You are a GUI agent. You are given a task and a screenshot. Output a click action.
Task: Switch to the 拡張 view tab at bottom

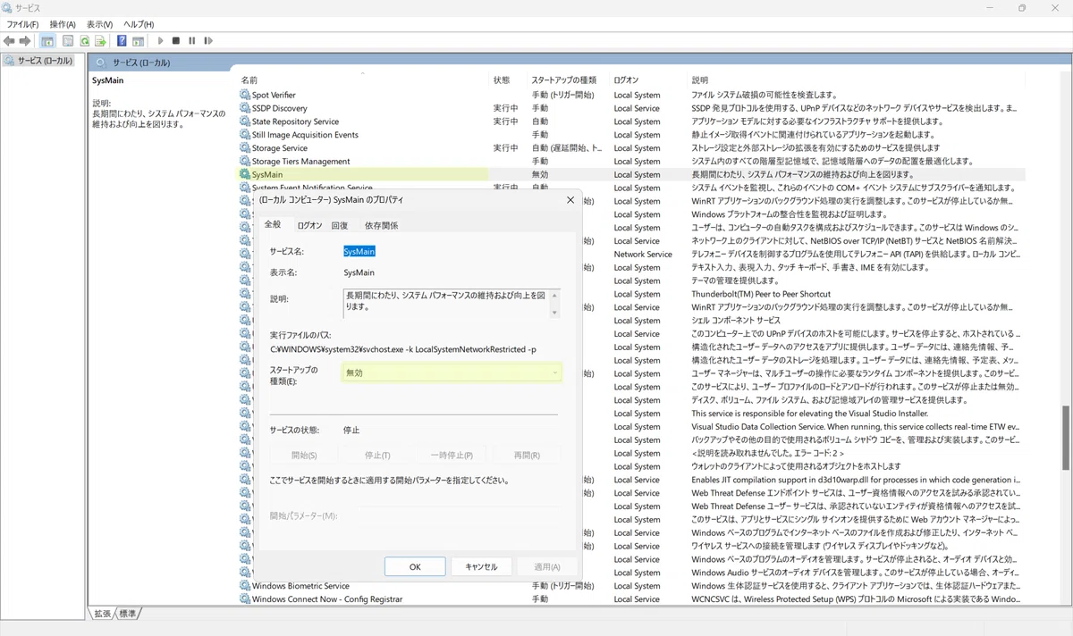pos(103,614)
